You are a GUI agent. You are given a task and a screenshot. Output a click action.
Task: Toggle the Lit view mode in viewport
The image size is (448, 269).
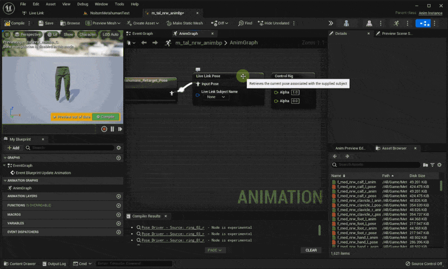(52, 34)
